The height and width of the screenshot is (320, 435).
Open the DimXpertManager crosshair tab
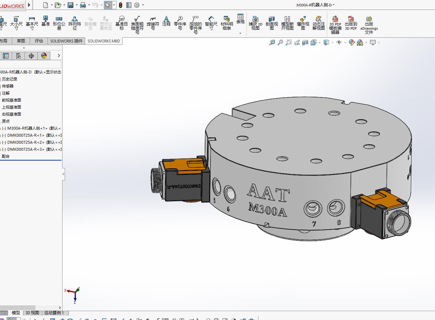[x=31, y=56]
